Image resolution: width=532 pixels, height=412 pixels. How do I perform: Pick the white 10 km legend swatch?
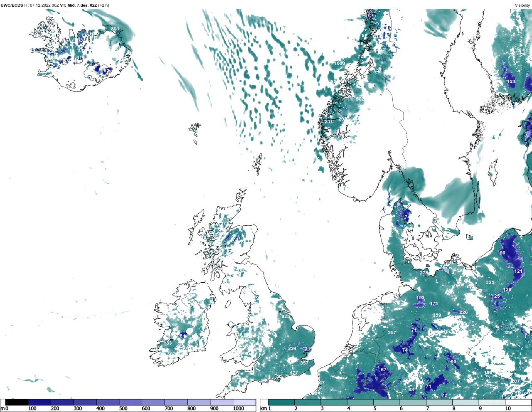click(x=518, y=402)
